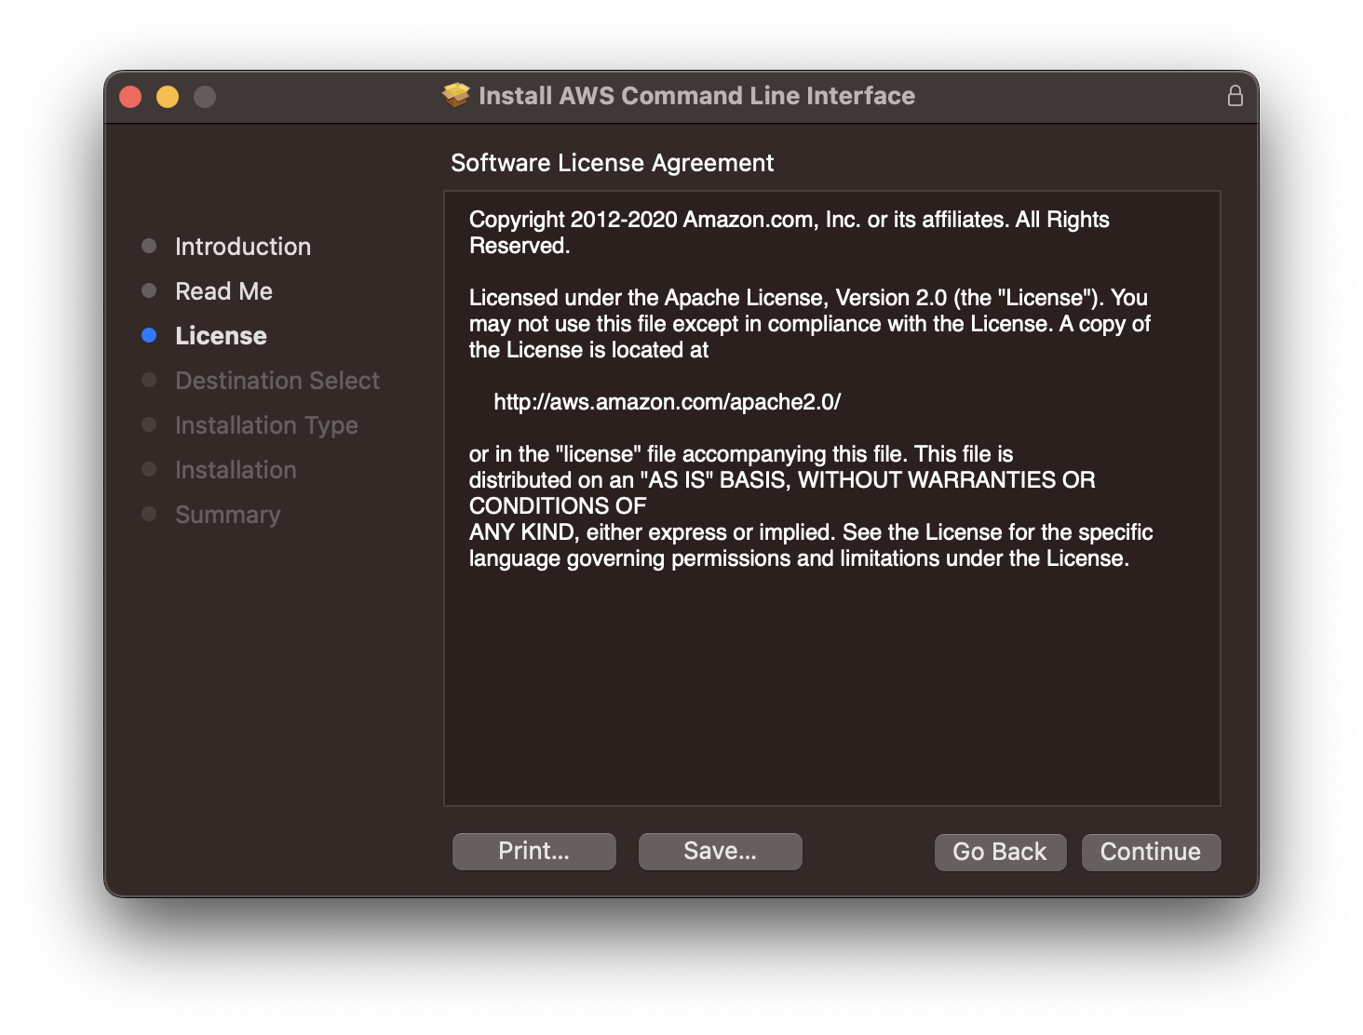Save the license text with Save…

coord(720,851)
